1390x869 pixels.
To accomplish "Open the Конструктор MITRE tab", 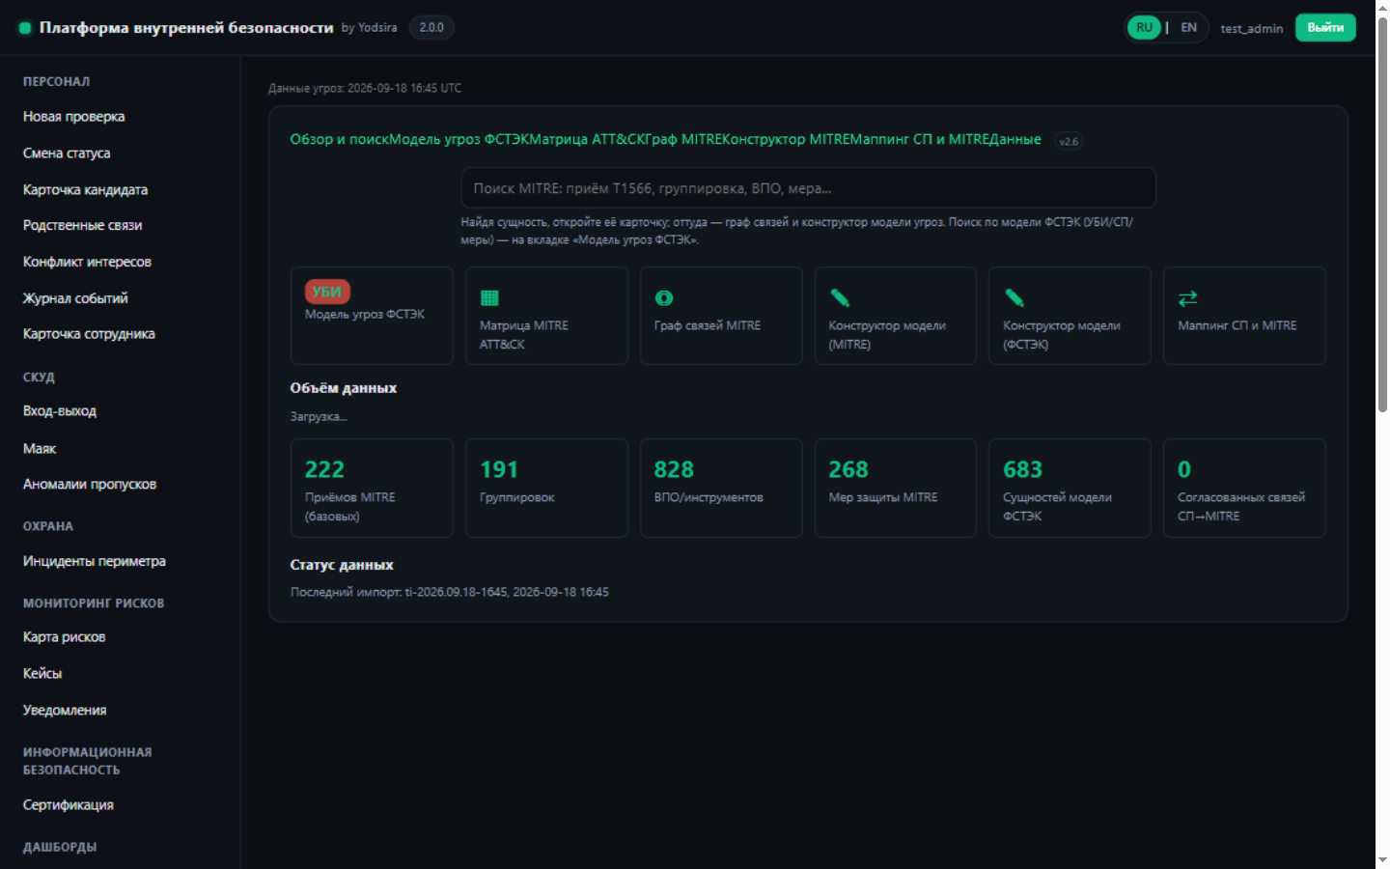I will coord(786,139).
